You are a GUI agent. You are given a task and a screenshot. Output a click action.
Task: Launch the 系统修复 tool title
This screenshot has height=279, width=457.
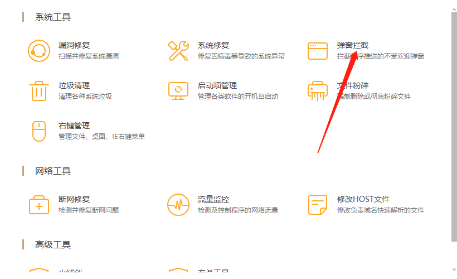pyautogui.click(x=213, y=45)
